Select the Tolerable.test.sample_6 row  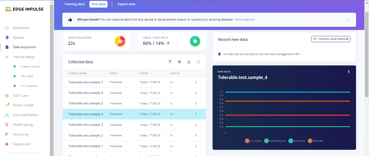click(134, 93)
